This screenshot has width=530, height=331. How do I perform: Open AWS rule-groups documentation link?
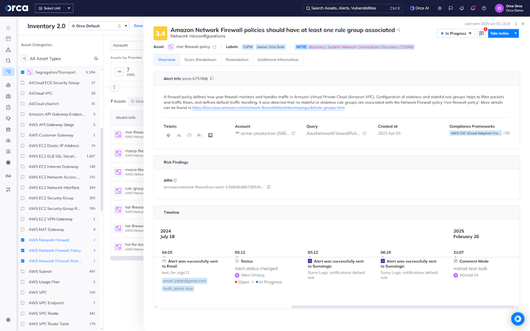click(x=268, y=108)
